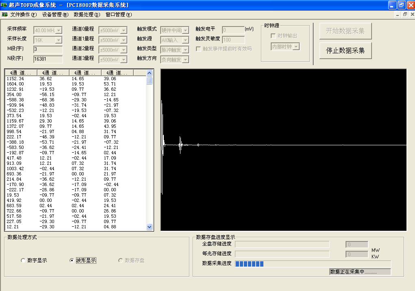This screenshot has width=415, height=291.
Task: Open the 文件操作(F) menu
Action: point(24,15)
